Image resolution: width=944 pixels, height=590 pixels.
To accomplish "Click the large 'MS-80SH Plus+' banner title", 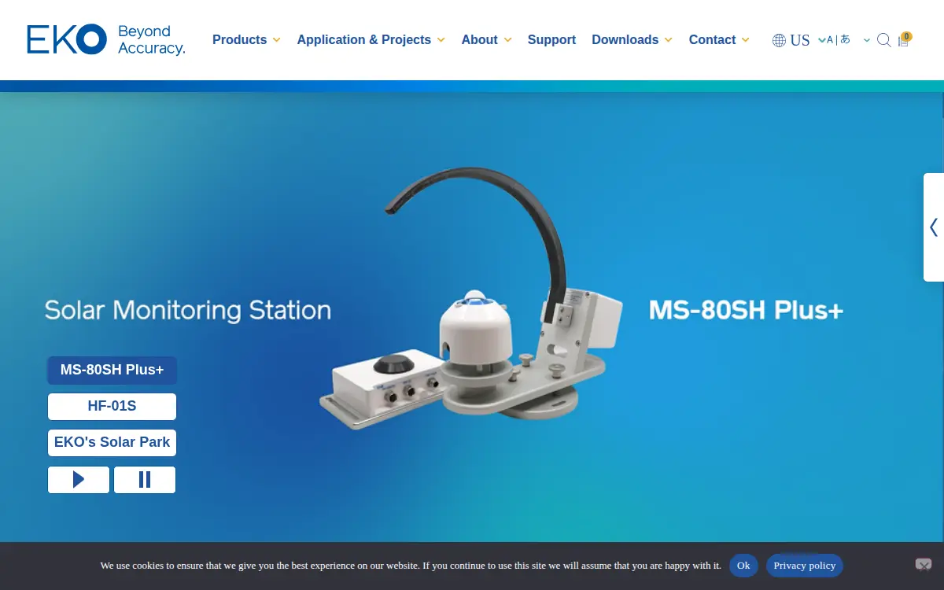I will tap(746, 310).
